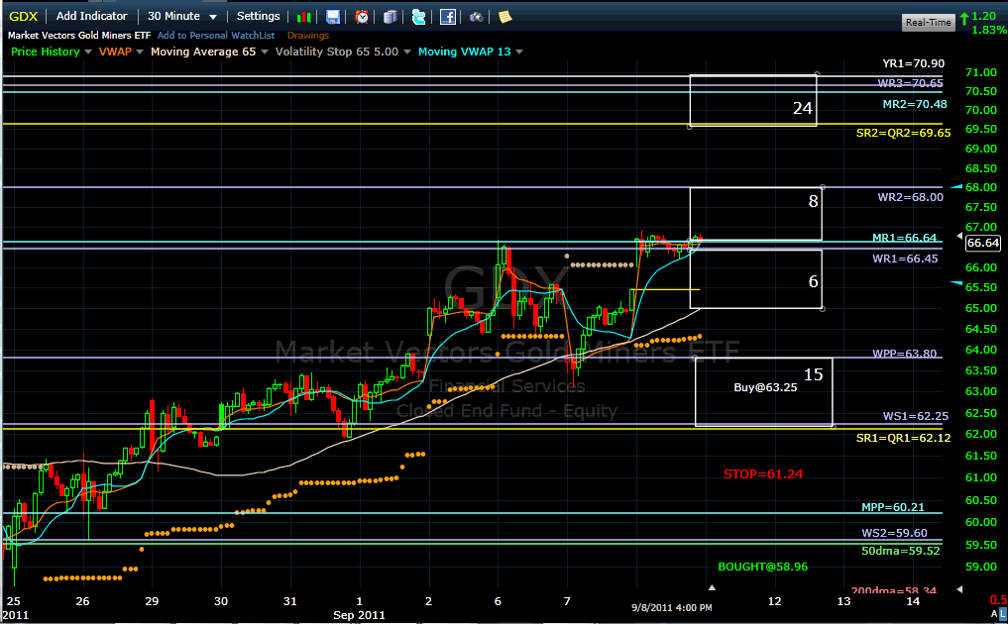This screenshot has height=624, width=1008.
Task: Click the left-pointing arrow near the 200dma label
Action: [x=959, y=588]
